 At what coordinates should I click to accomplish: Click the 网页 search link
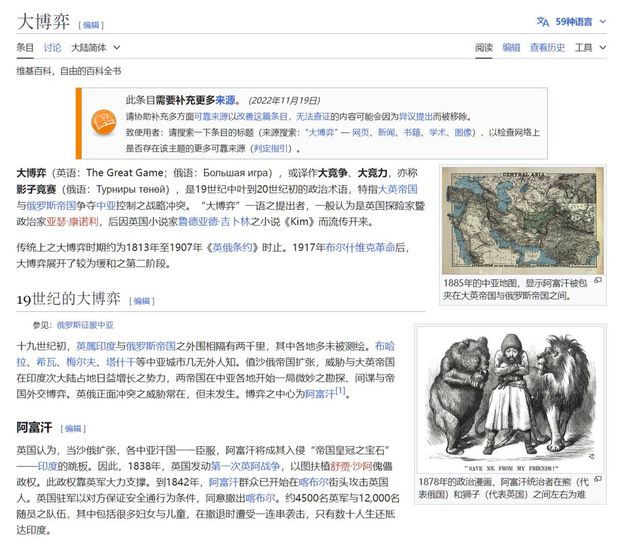tap(360, 133)
